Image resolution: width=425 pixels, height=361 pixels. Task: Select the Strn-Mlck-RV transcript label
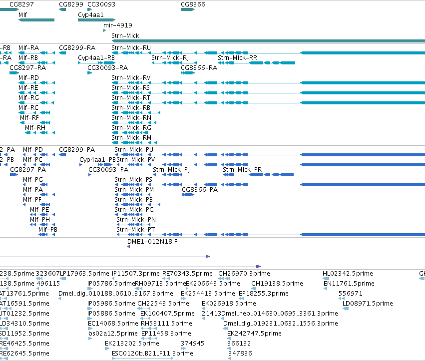tap(131, 78)
